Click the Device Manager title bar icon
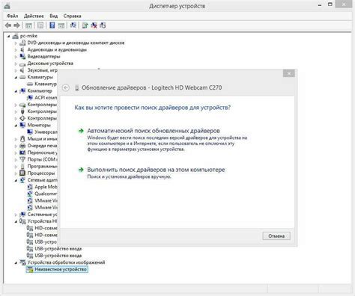Screen dimensions: 355x296 (x=7, y=6)
